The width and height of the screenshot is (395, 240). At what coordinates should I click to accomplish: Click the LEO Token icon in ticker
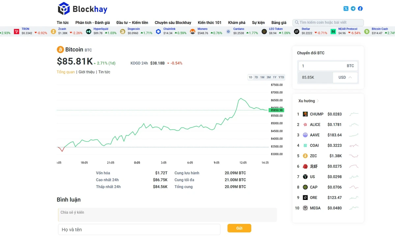point(264,32)
